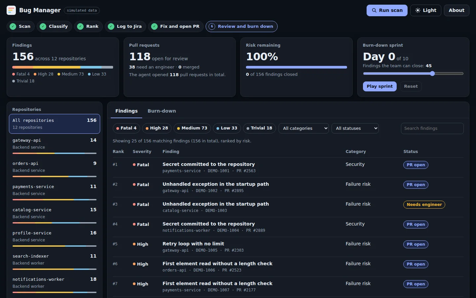Select the search-indexer repository

[55, 261]
